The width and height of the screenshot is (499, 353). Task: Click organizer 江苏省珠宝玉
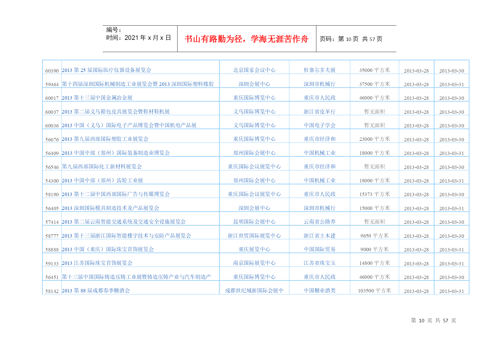pyautogui.click(x=320, y=263)
